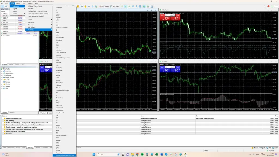279x157 pixels.
Task: Open the Charts menu
Action: (18, 4)
